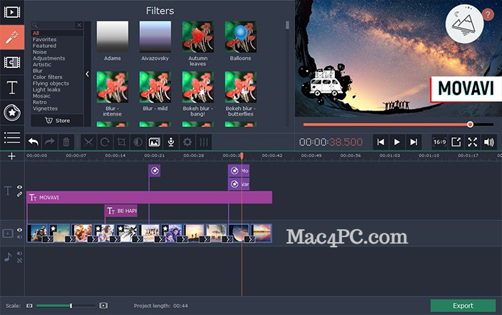Select the MOVAVI title clip
This screenshot has height=315, width=502.
[149, 198]
